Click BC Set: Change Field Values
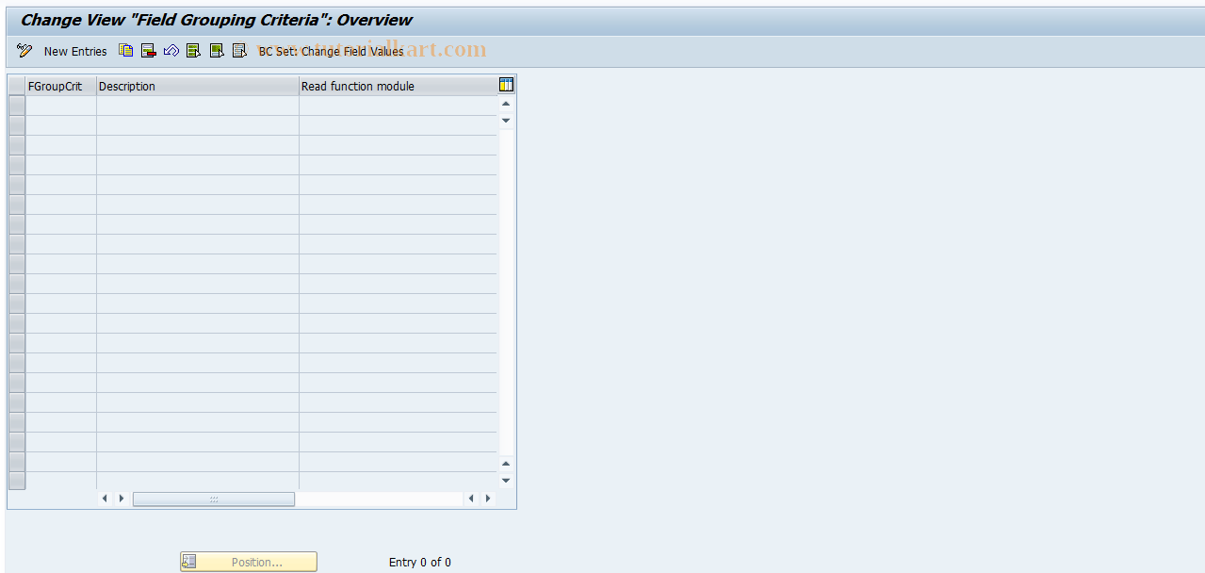1205x573 pixels. (331, 52)
